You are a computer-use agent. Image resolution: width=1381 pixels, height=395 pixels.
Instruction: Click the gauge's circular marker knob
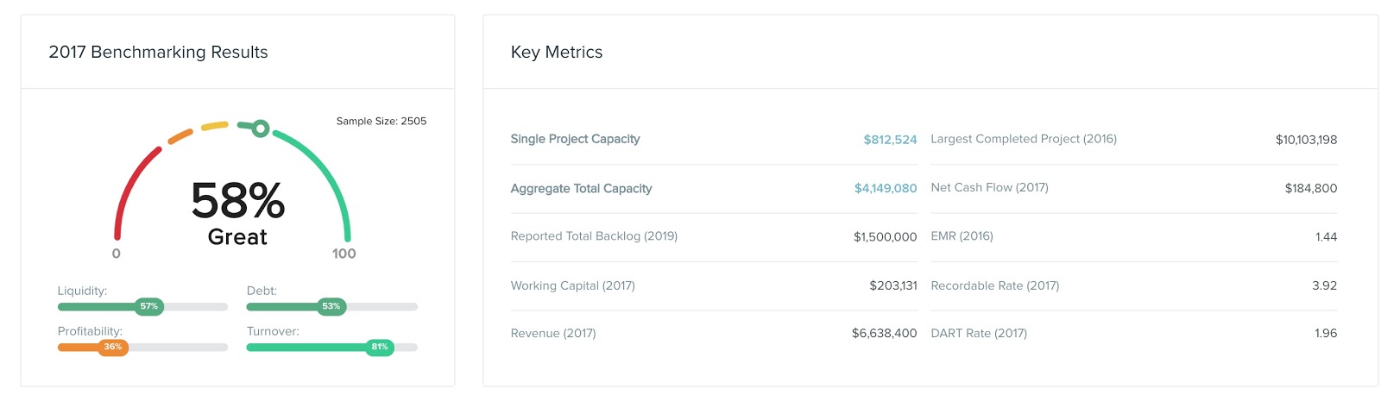[260, 129]
